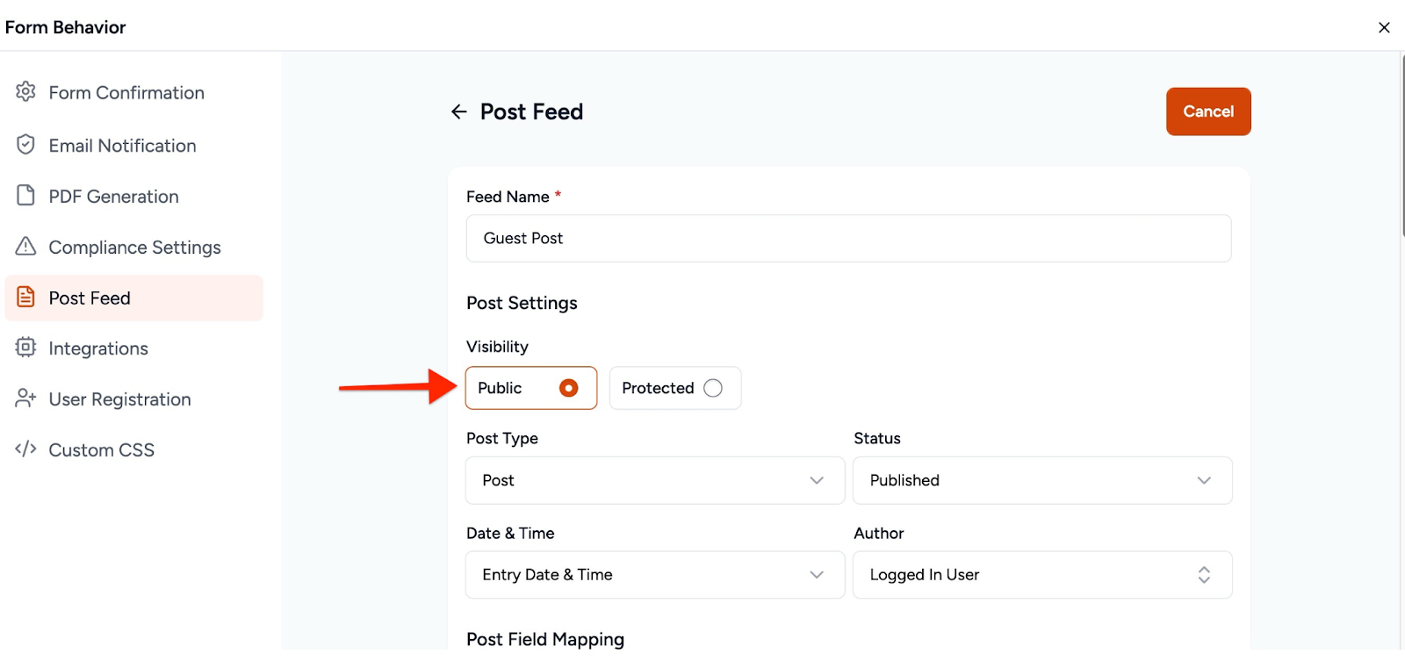Click inside the Feed Name input field
The height and width of the screenshot is (661, 1405).
click(x=848, y=238)
